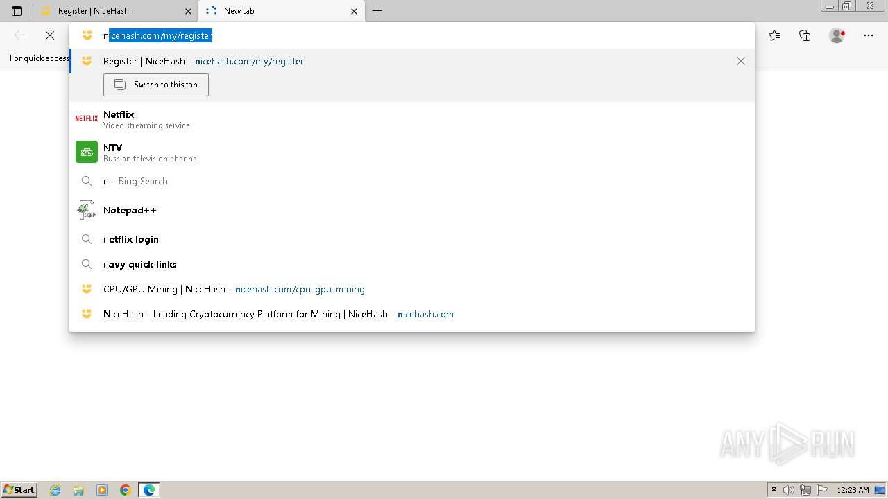Launch Google Chrome from taskbar
The width and height of the screenshot is (888, 499).
[x=126, y=490]
